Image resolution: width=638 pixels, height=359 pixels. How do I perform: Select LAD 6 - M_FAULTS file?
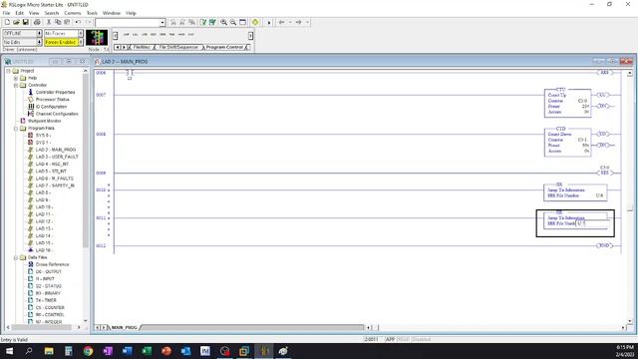point(54,179)
